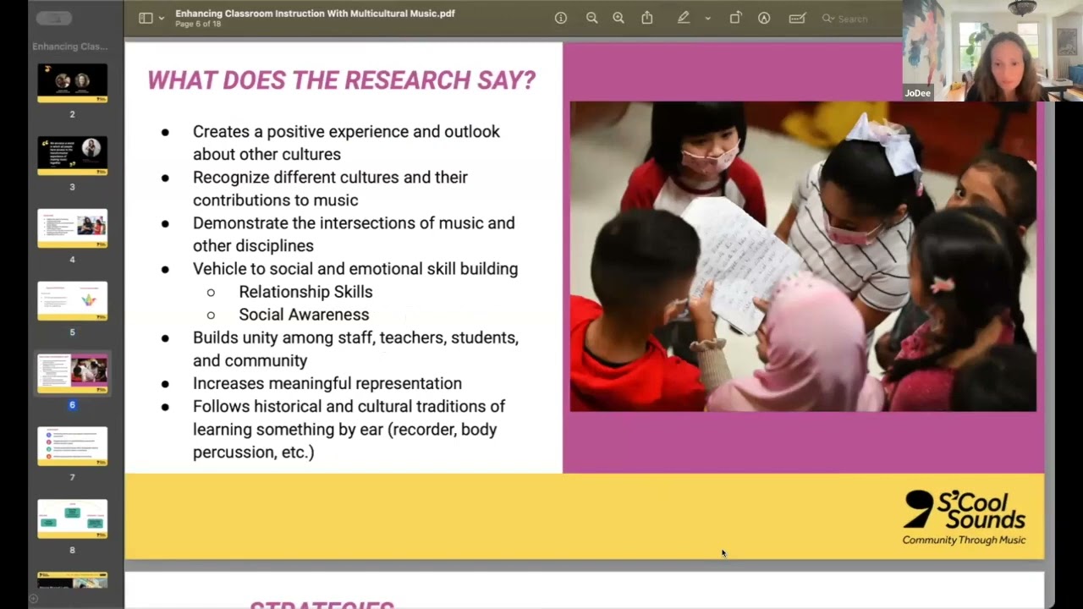Select page 7 thumbnail in sidebar

(x=72, y=447)
